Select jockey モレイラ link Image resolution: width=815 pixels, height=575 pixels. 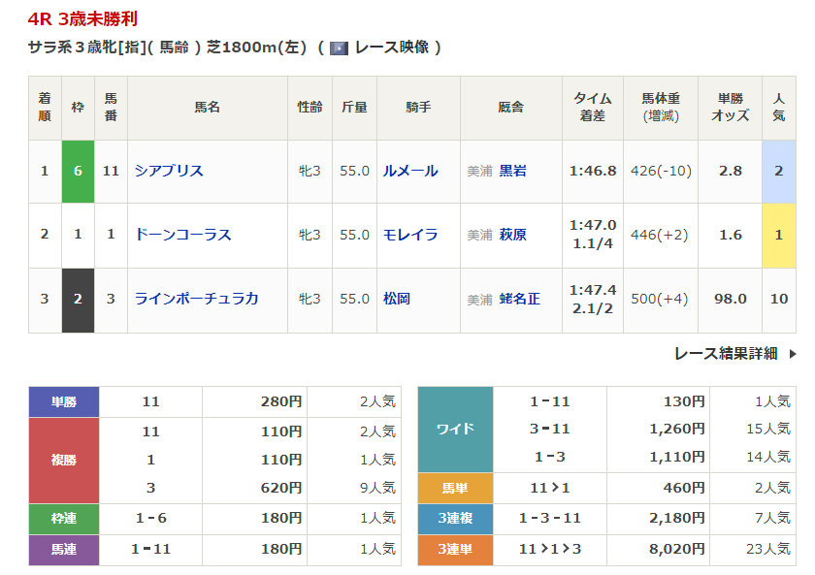(x=410, y=235)
